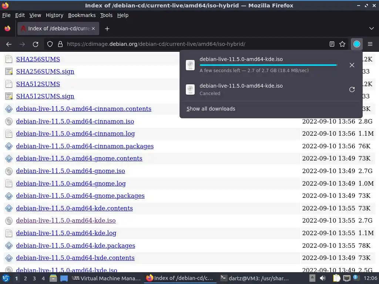Viewport: 379px width, 284px height.
Task: Open Firefox View pinned icon in the tab strip
Action: [7, 29]
